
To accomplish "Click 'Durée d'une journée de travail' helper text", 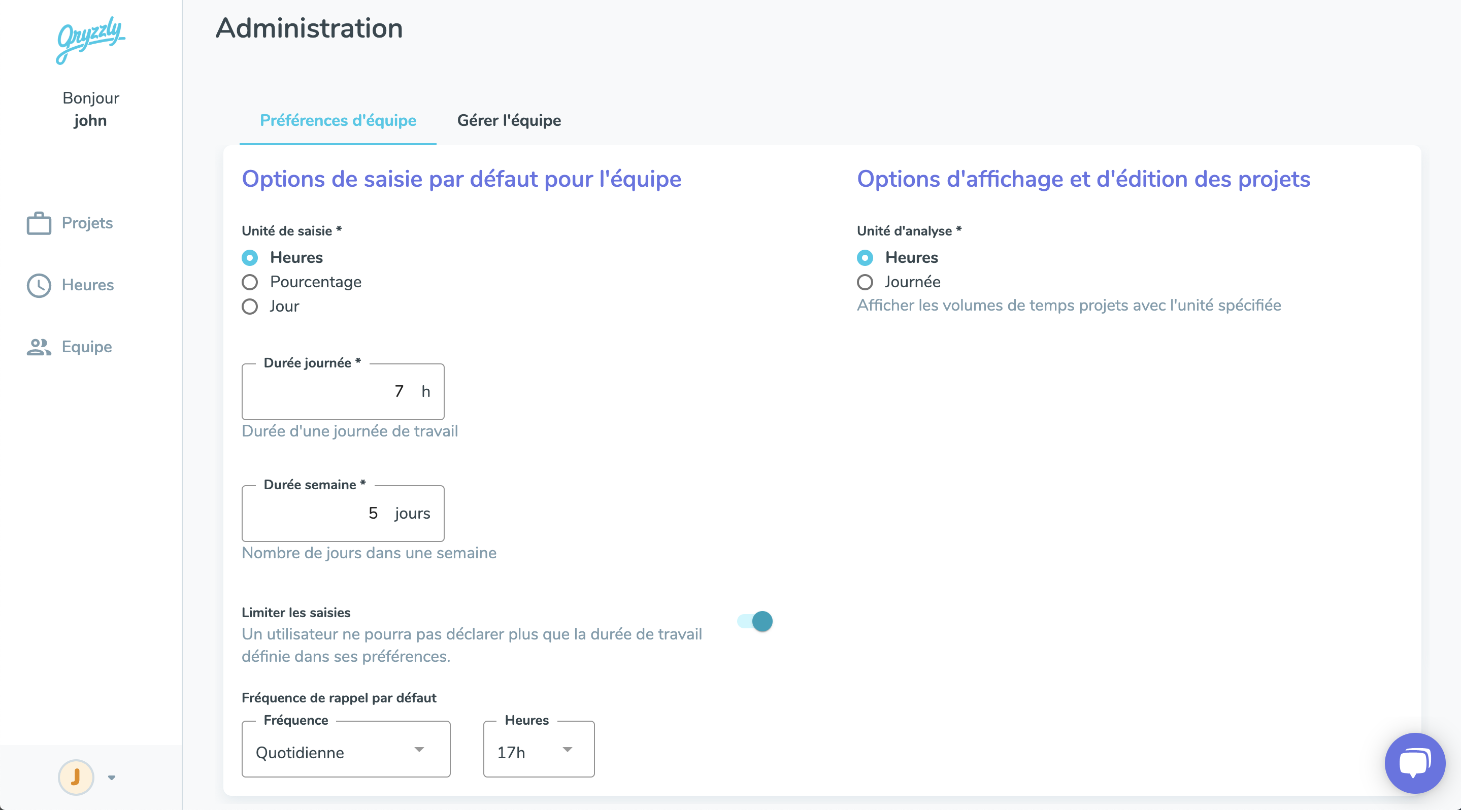I will (350, 431).
